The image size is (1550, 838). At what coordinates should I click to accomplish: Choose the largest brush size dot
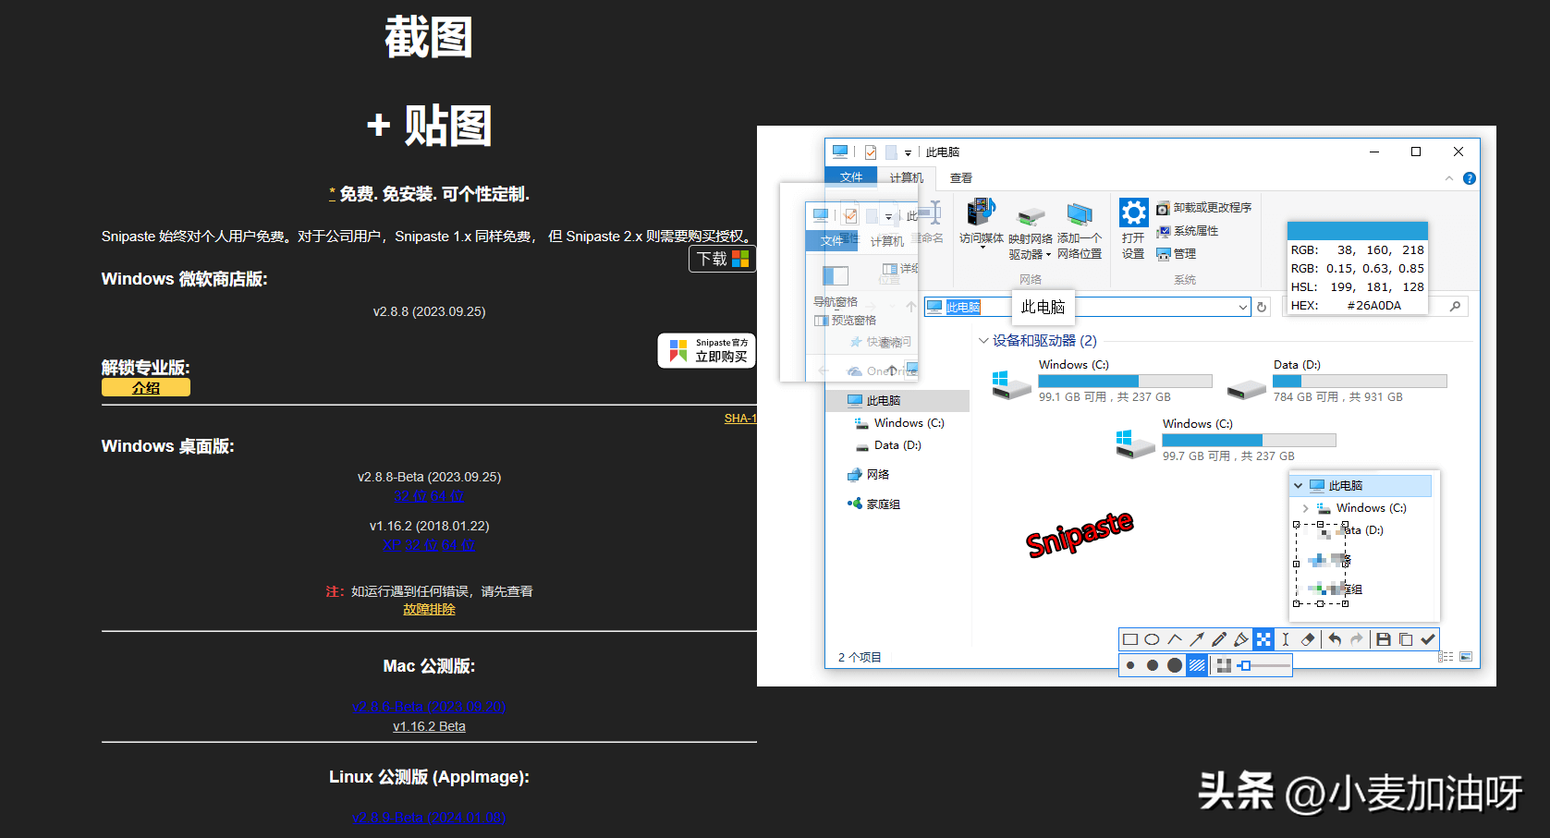coord(1175,665)
